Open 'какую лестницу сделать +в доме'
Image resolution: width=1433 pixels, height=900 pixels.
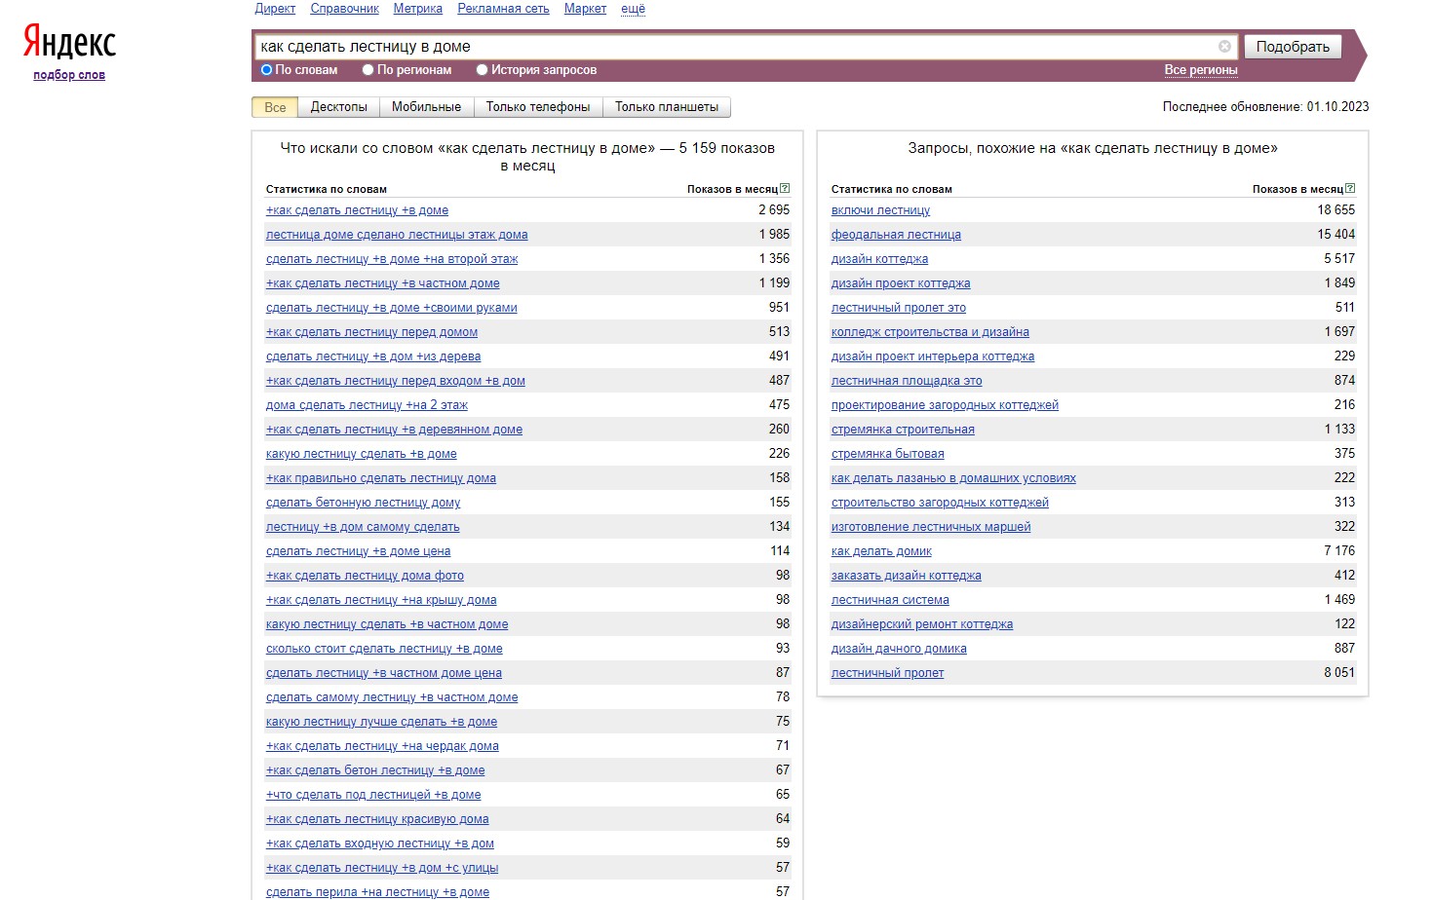(x=362, y=454)
